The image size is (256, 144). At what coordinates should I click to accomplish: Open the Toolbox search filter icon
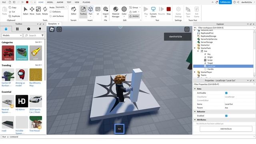tap(43, 36)
